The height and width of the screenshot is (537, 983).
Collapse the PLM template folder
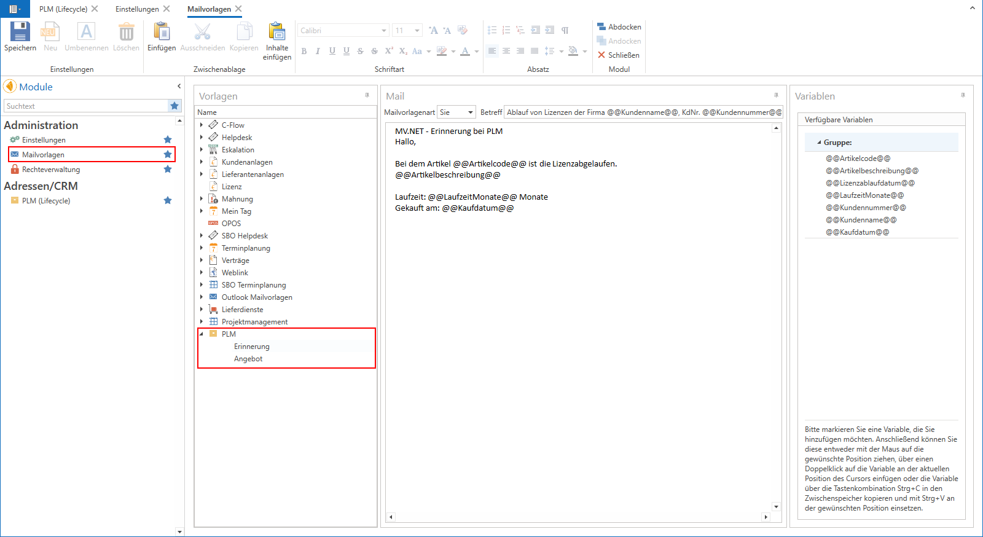click(202, 334)
